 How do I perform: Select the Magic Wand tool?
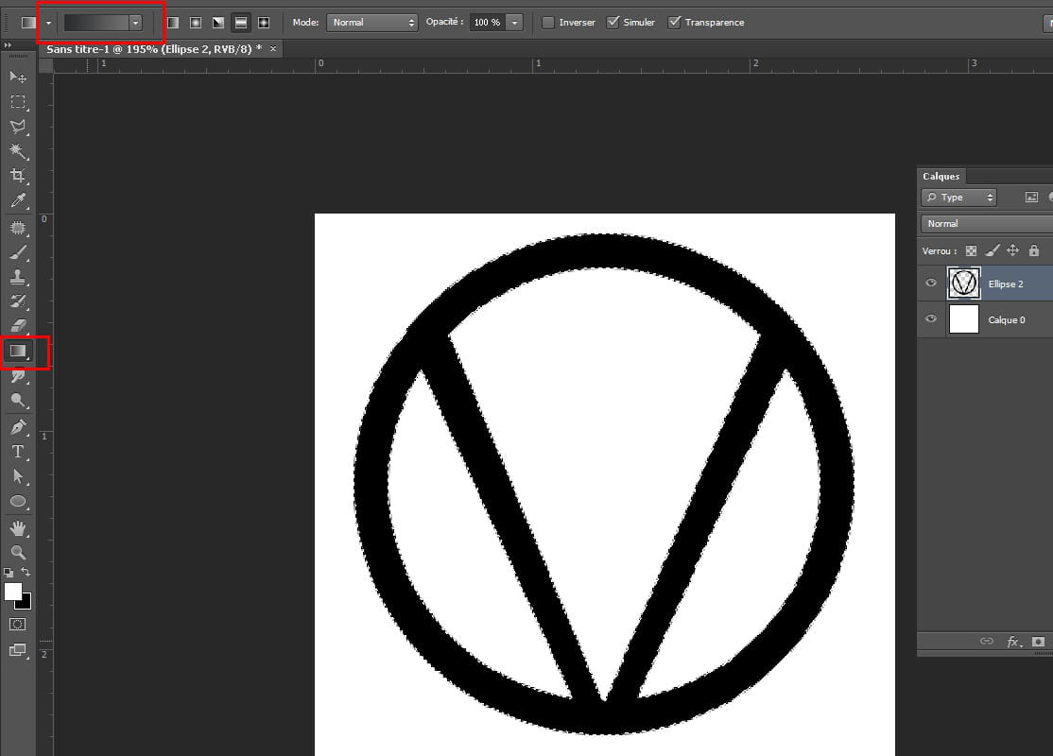point(18,151)
